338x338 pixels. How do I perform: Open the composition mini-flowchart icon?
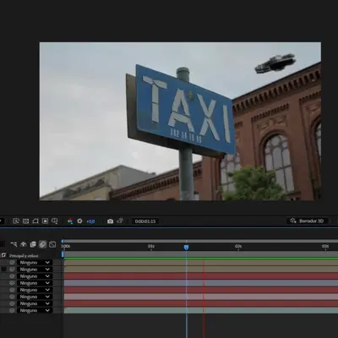[14, 244]
